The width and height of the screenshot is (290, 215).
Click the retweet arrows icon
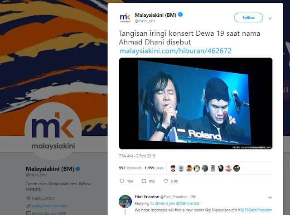[x=144, y=181]
